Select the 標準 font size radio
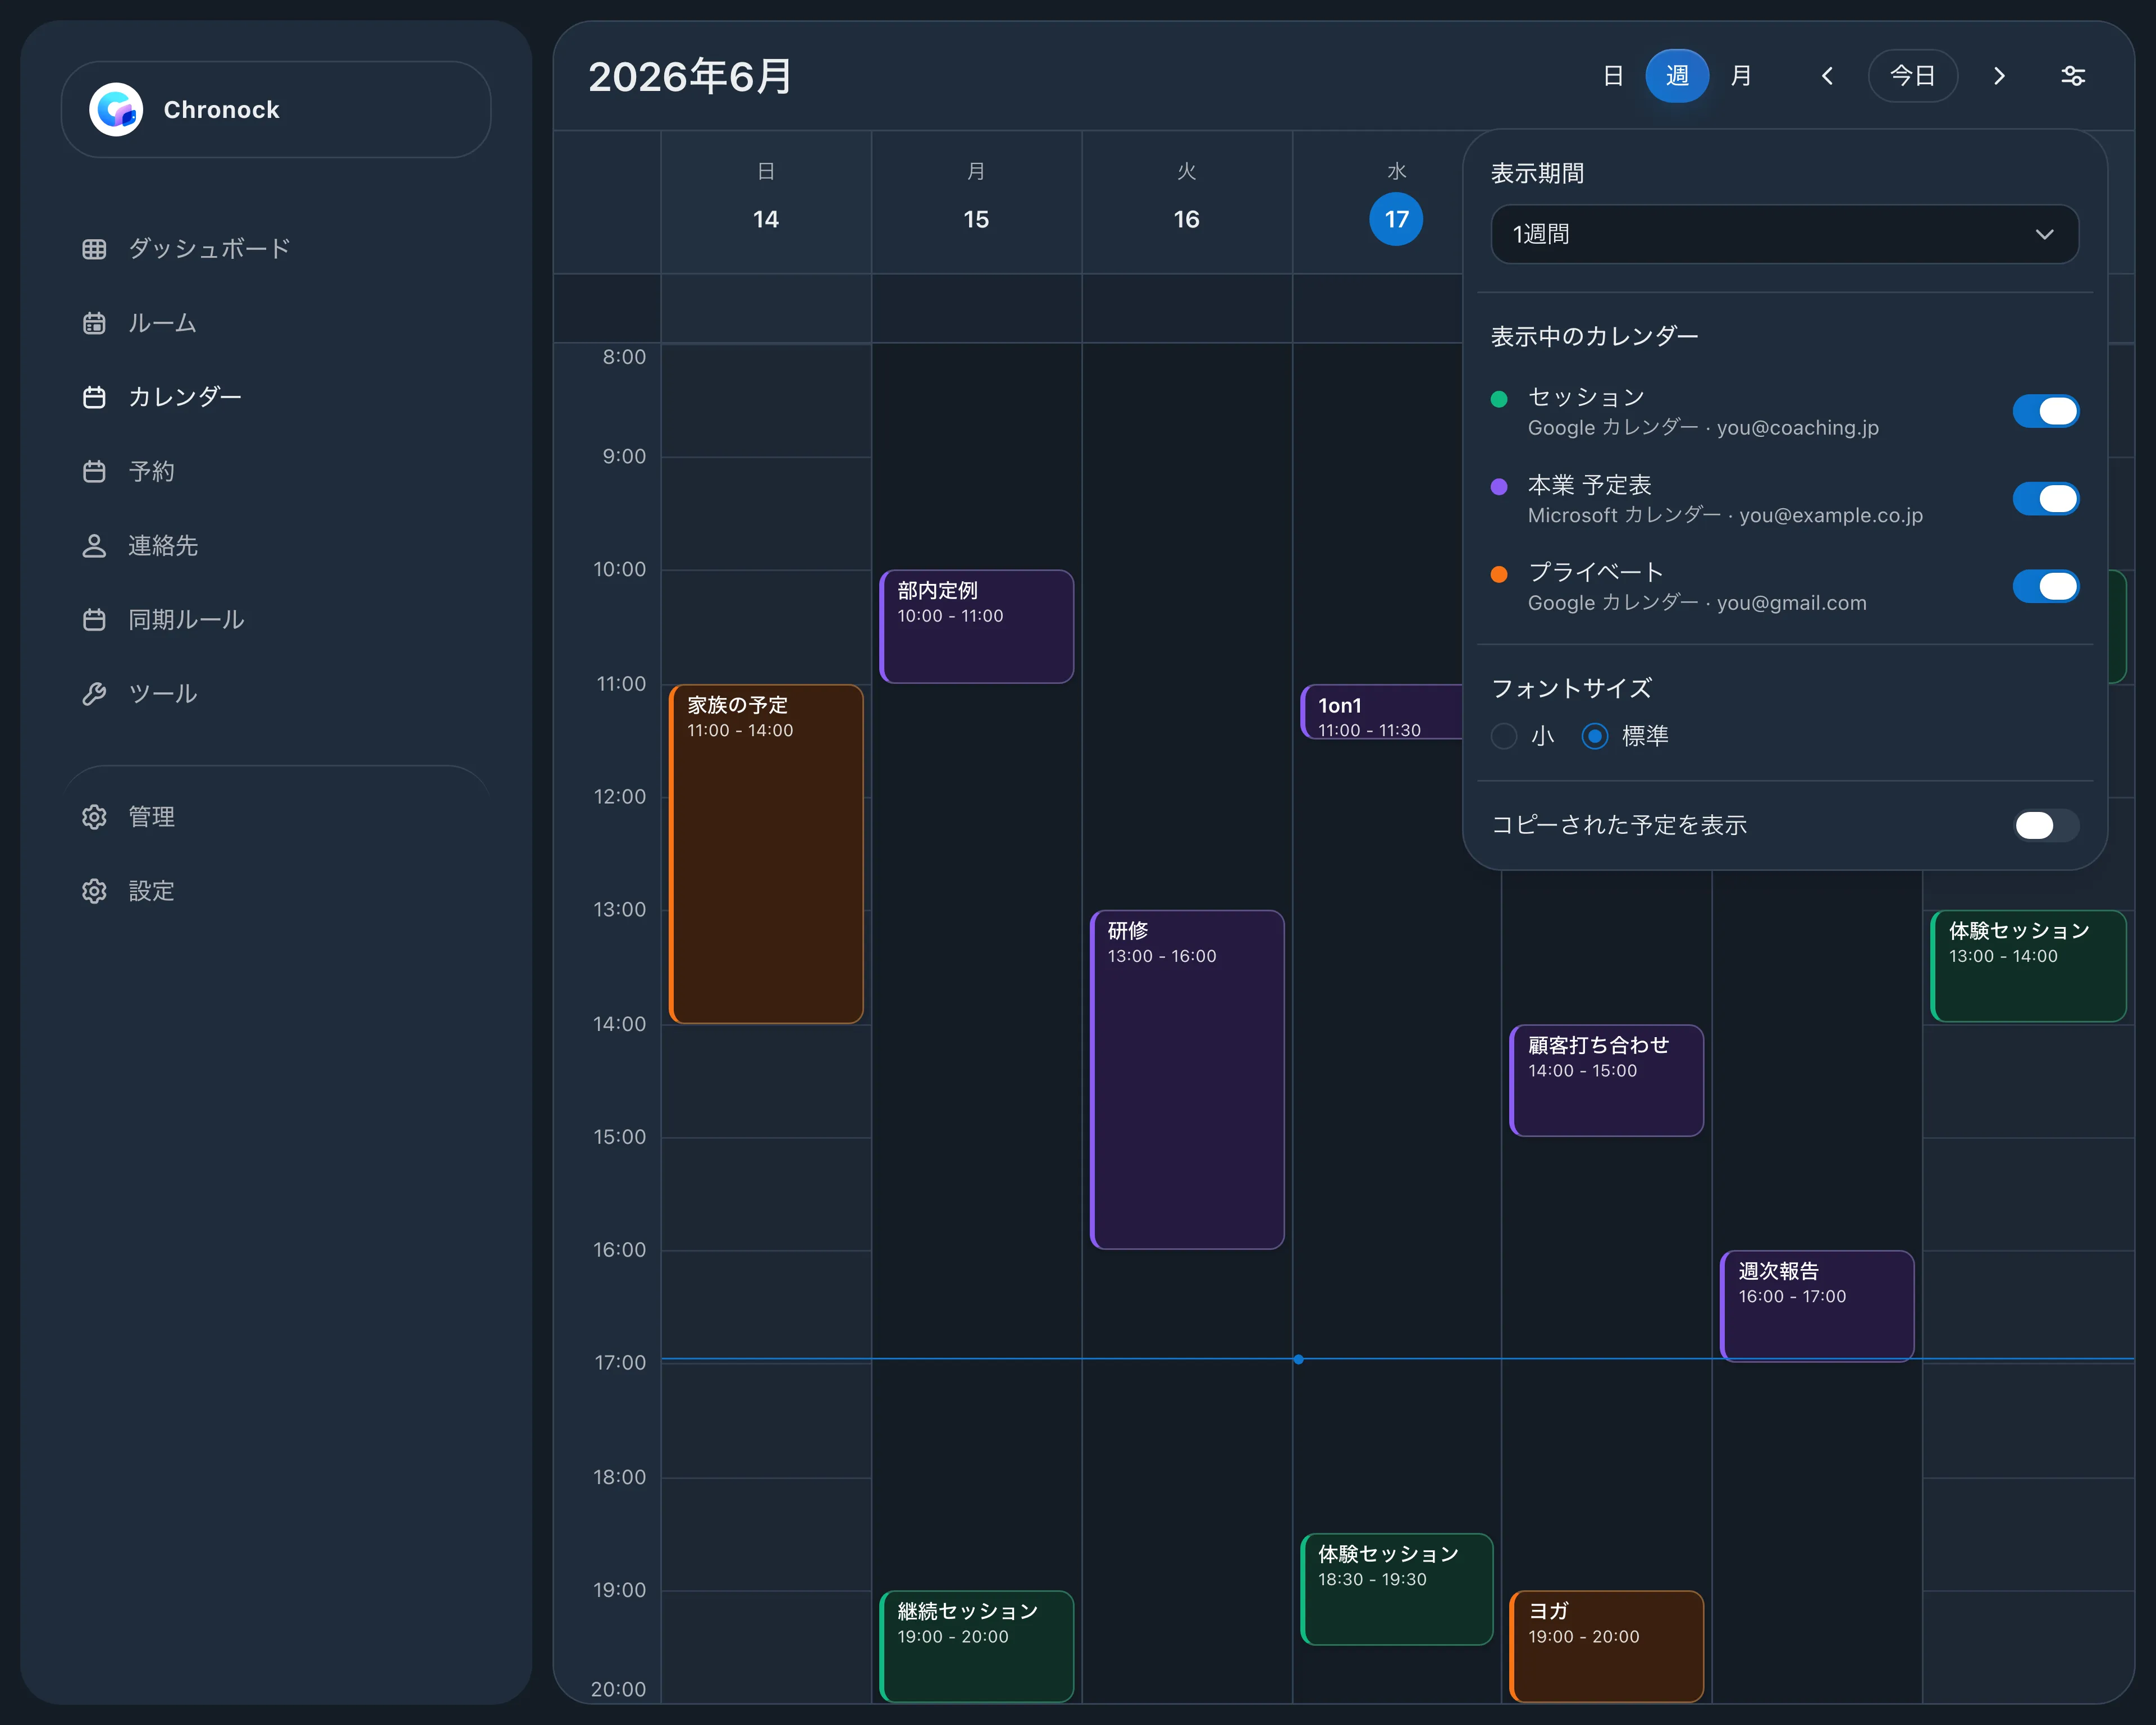 click(1594, 736)
